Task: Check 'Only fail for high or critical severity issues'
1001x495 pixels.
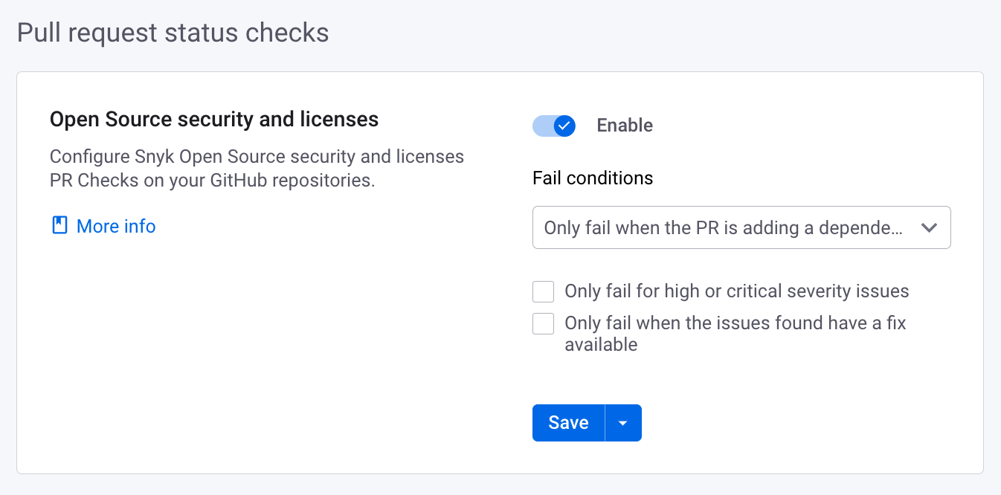Action: click(x=543, y=291)
